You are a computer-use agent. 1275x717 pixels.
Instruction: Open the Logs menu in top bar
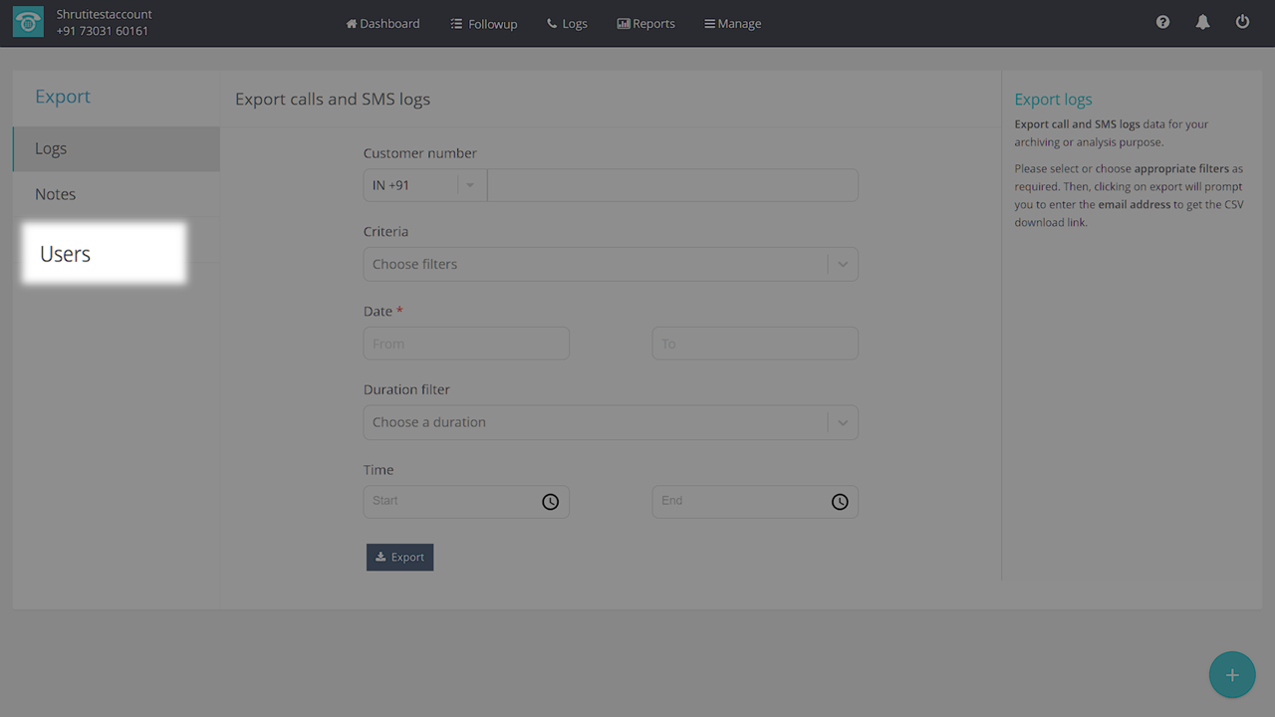pos(567,23)
